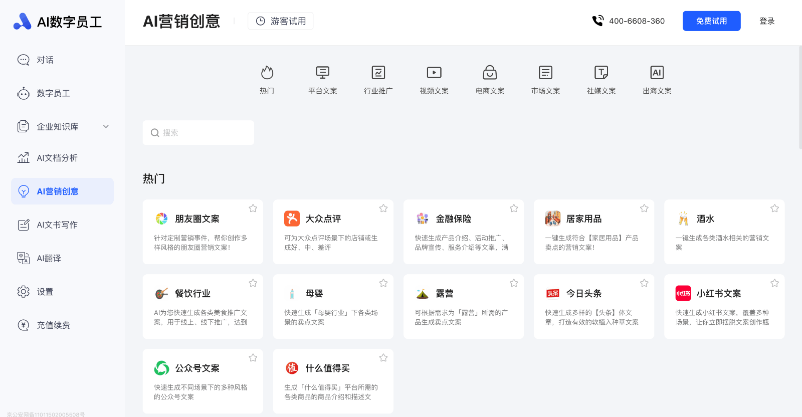The height and width of the screenshot is (417, 802).
Task: Click the 企业知识库 sidebar icon
Action: [23, 126]
